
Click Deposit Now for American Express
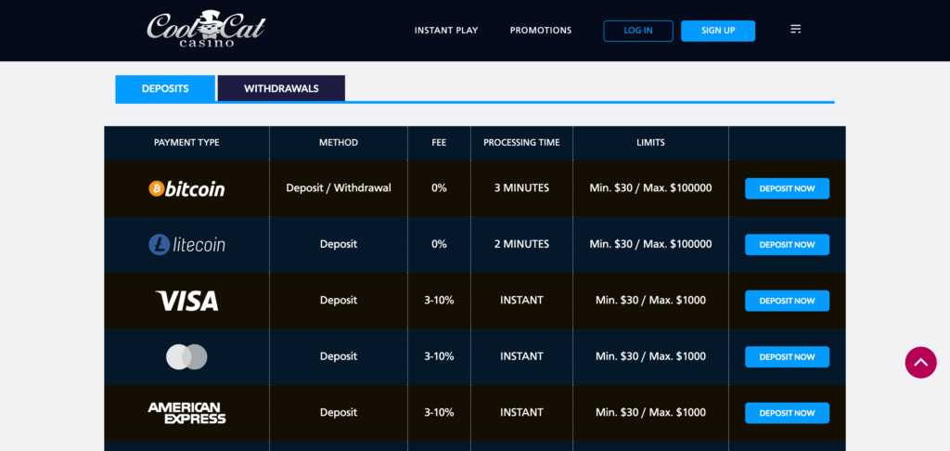tap(787, 413)
